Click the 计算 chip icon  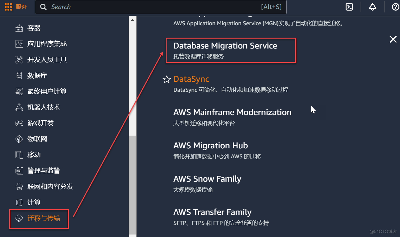tap(19, 202)
